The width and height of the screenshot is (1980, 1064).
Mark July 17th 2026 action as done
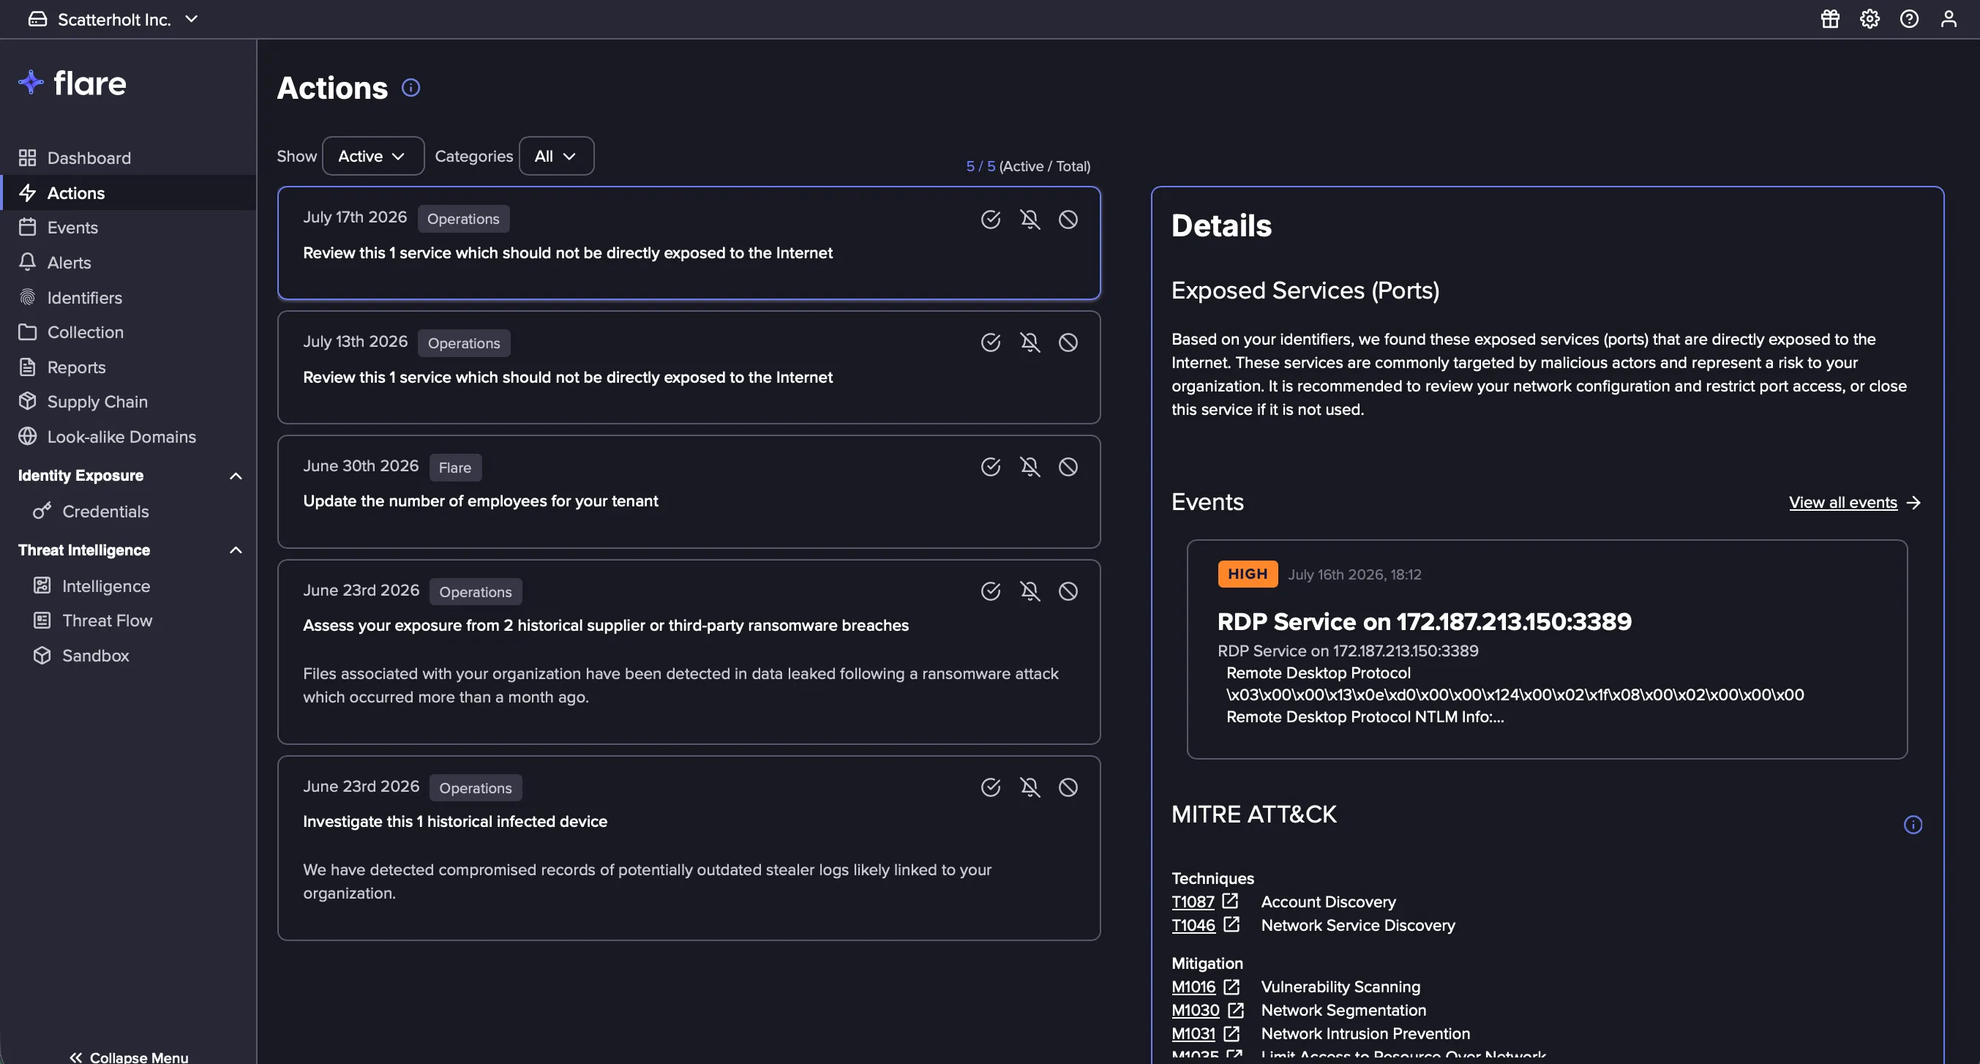pyautogui.click(x=991, y=219)
